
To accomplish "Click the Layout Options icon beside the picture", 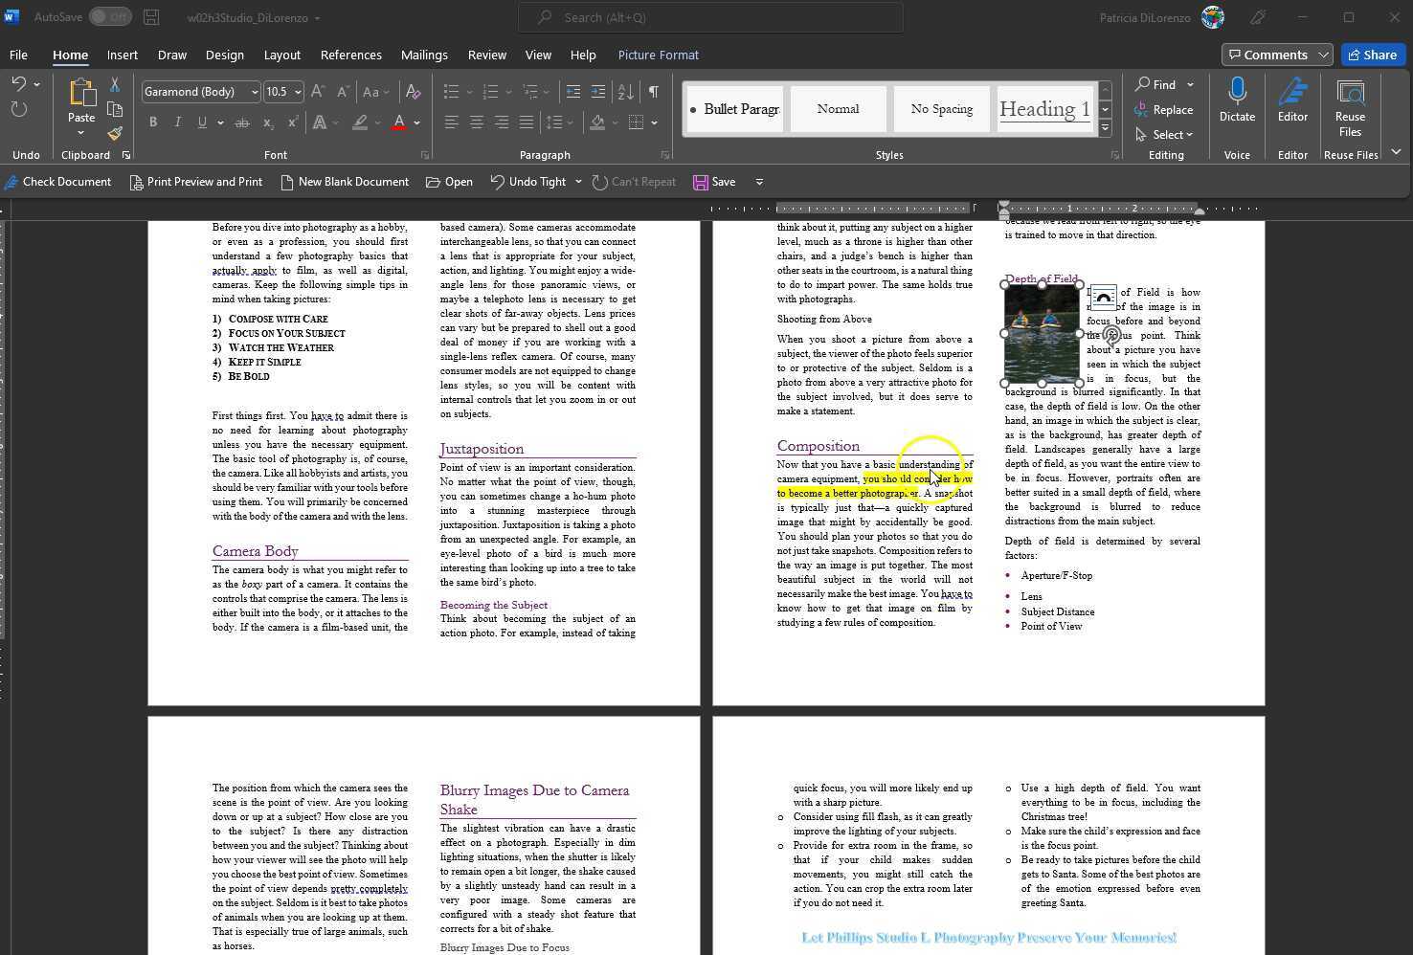I will click(1103, 298).
